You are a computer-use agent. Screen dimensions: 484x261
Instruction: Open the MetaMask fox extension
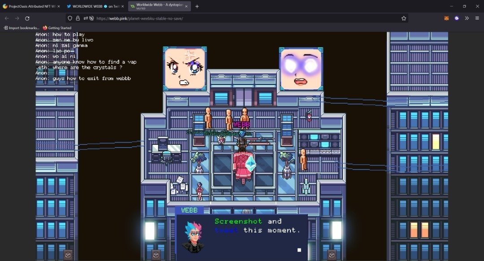(x=446, y=18)
